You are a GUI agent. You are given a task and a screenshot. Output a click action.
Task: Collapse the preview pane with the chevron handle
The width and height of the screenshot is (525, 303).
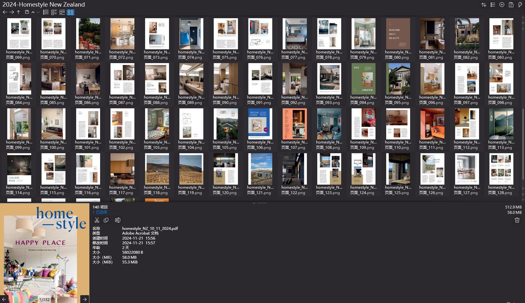(x=254, y=203)
